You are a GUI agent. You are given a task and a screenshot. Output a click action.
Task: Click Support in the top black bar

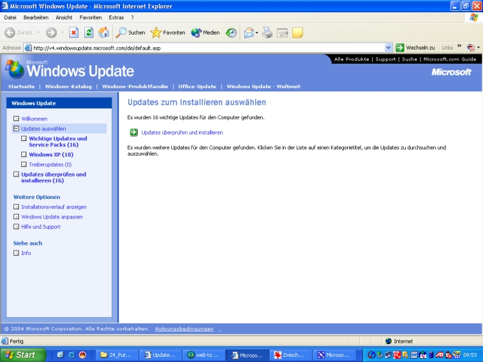(385, 59)
